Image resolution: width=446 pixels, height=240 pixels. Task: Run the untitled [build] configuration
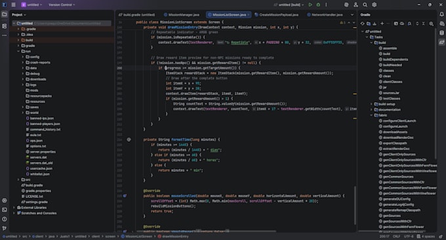click(x=310, y=5)
